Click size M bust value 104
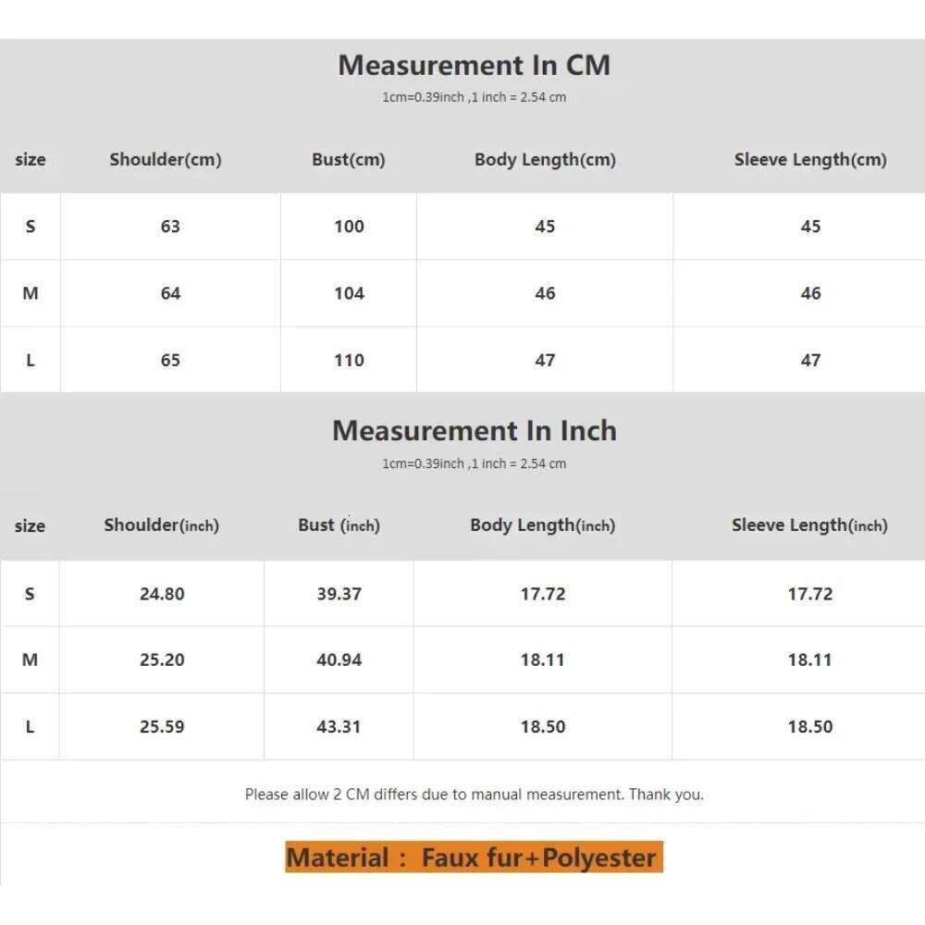 [349, 293]
